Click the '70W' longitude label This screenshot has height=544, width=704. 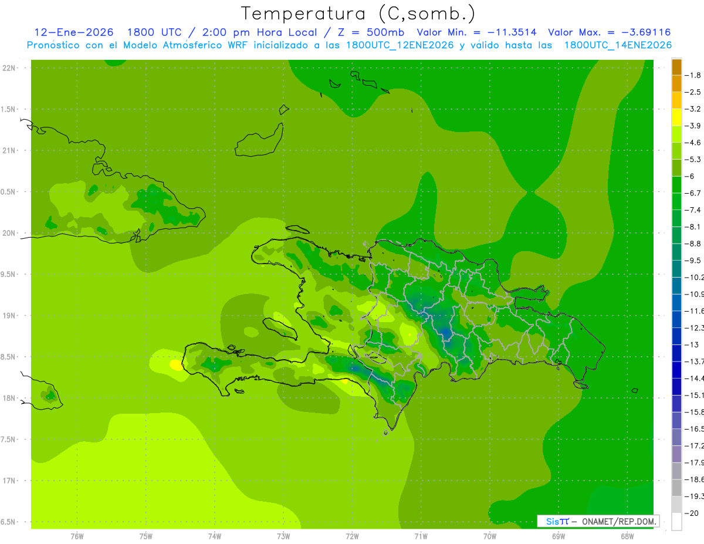click(490, 536)
